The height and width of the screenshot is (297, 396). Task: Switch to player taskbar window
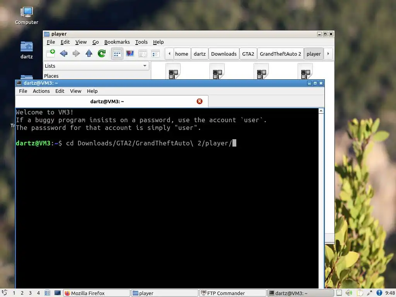(x=165, y=293)
